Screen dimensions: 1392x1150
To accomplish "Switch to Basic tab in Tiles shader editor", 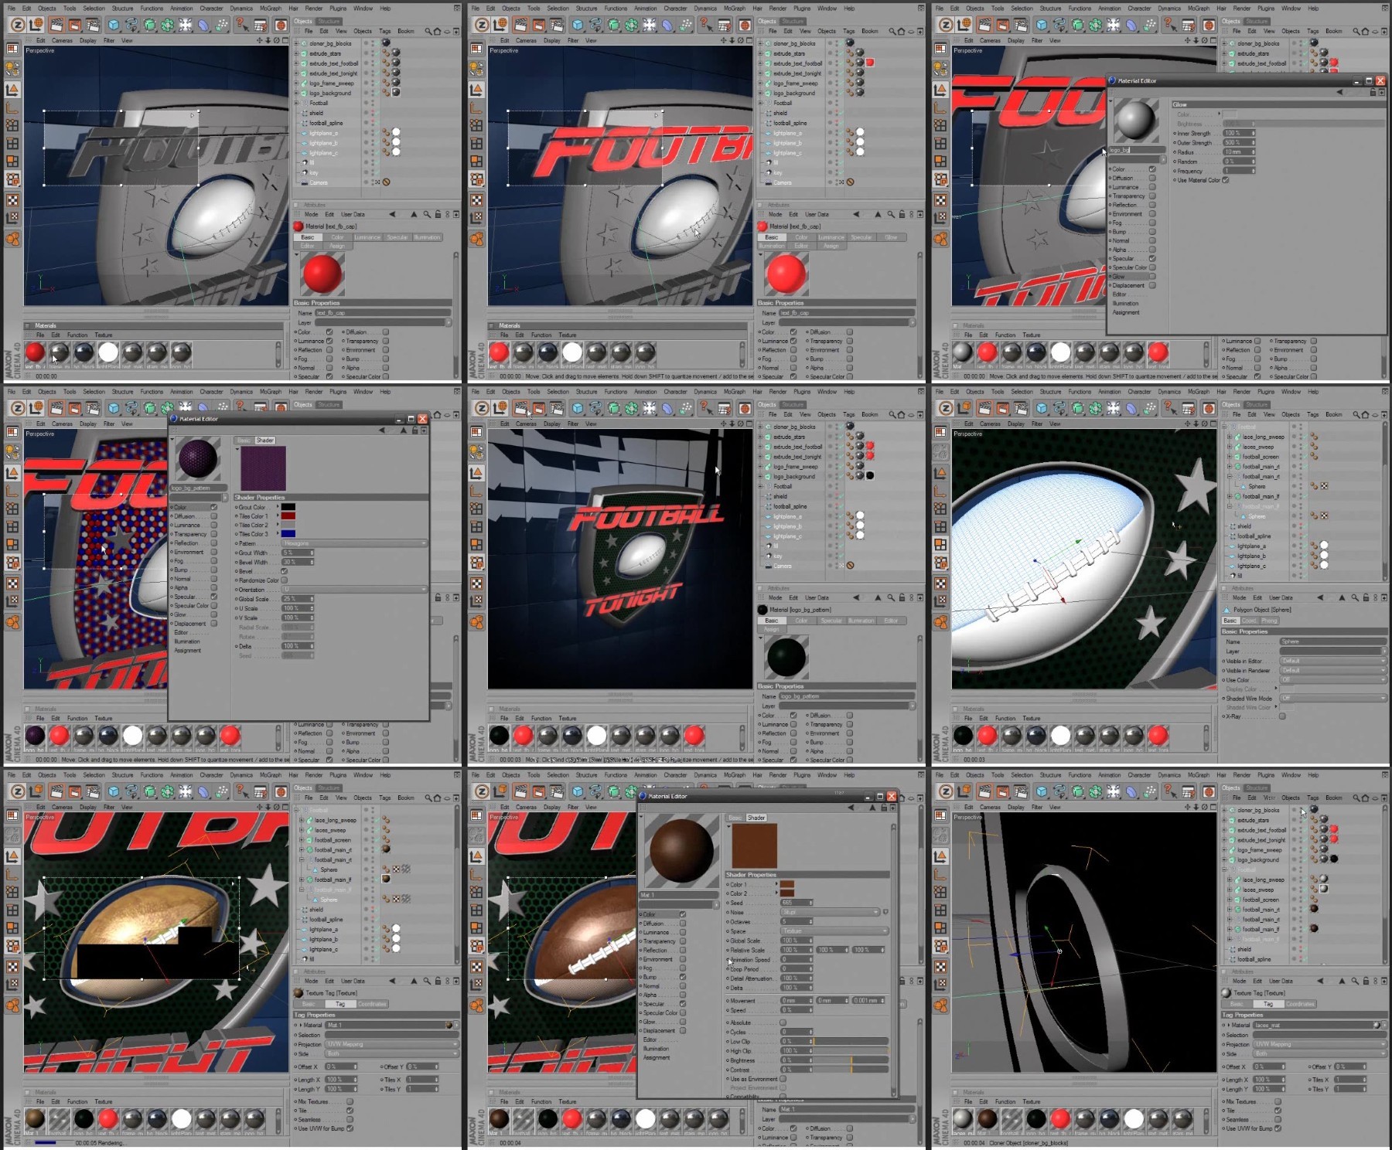I will point(244,441).
